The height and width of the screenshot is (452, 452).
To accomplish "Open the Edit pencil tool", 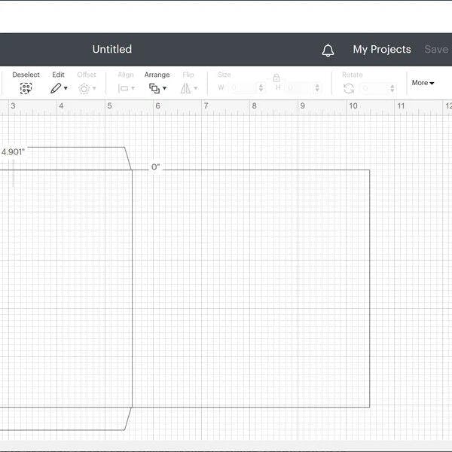I will tap(56, 88).
